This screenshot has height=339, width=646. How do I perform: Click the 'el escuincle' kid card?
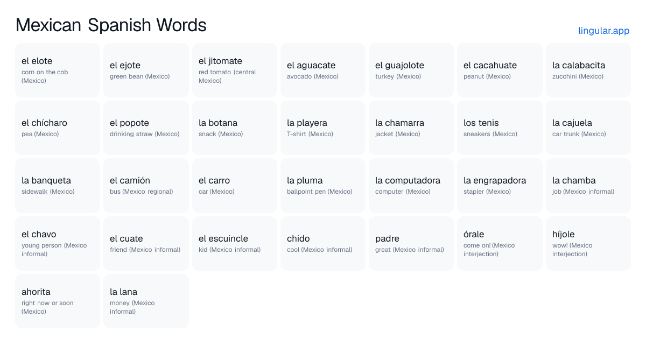235,243
